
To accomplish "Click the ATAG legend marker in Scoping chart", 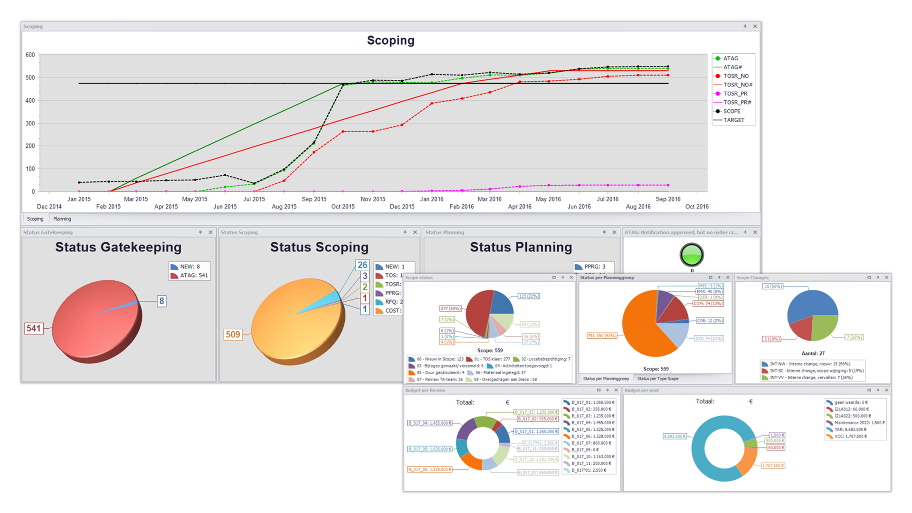I will [x=718, y=58].
